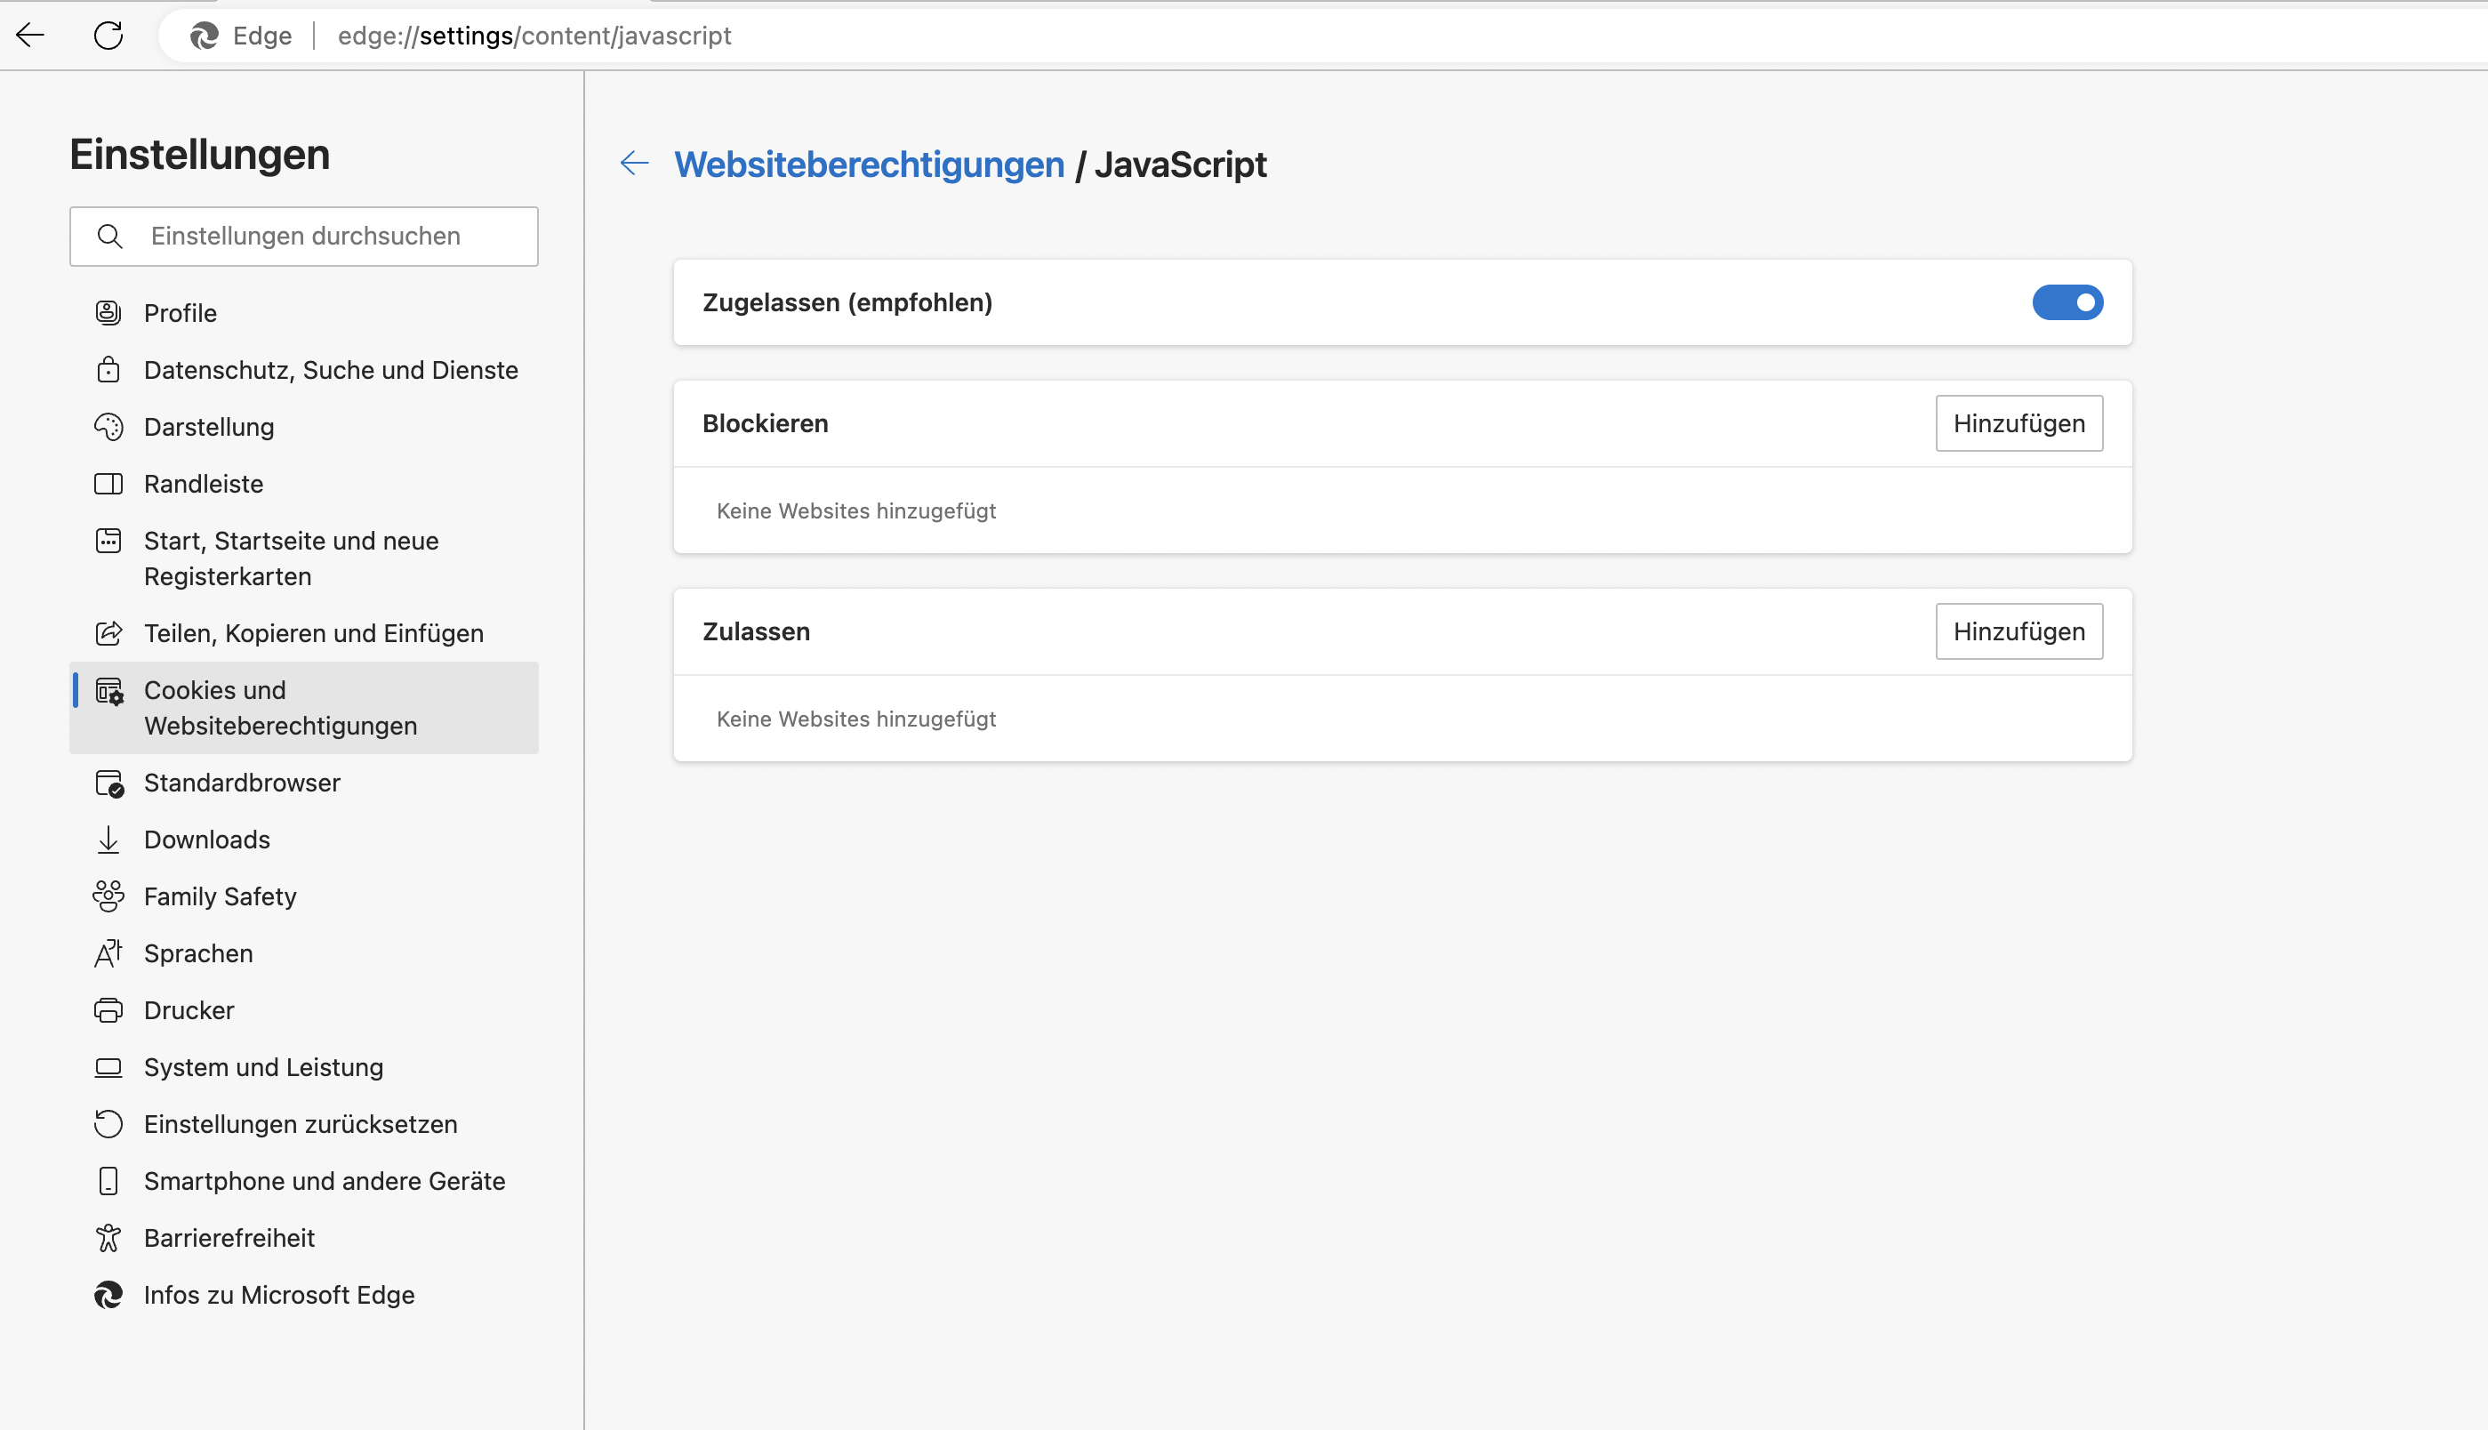Screen dimensions: 2488x1430
Task: Open Infos zu Microsoft Edge
Action: click(303, 1296)
